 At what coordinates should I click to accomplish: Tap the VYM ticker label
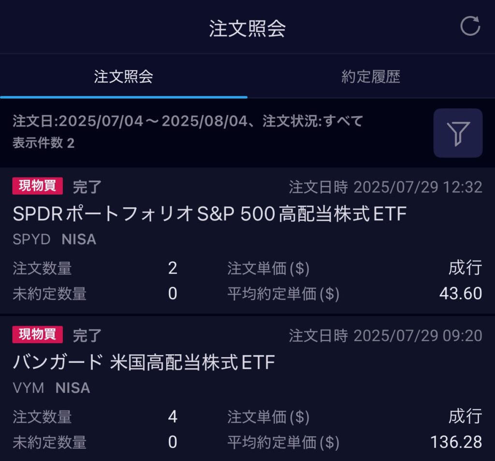(x=28, y=388)
